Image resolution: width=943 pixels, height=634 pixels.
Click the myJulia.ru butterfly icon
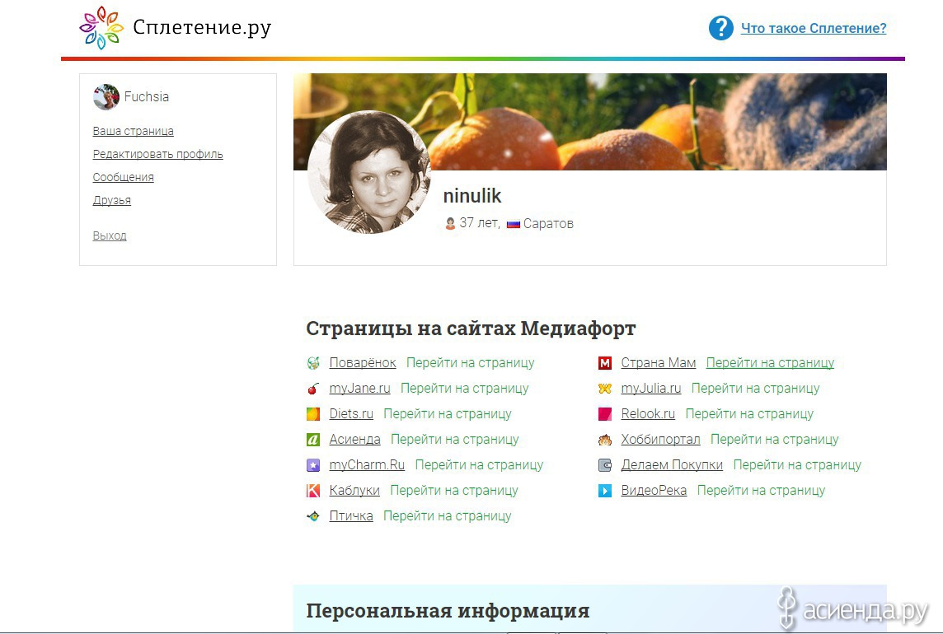pyautogui.click(x=604, y=389)
